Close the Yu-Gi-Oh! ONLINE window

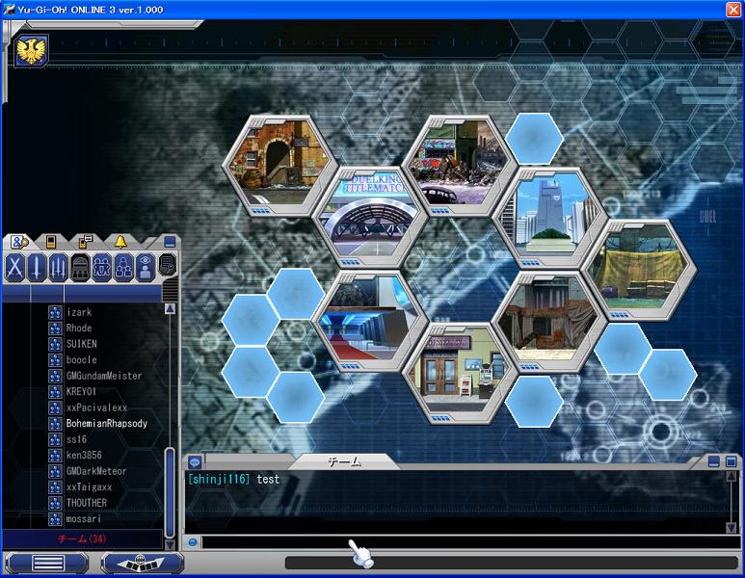click(x=733, y=10)
